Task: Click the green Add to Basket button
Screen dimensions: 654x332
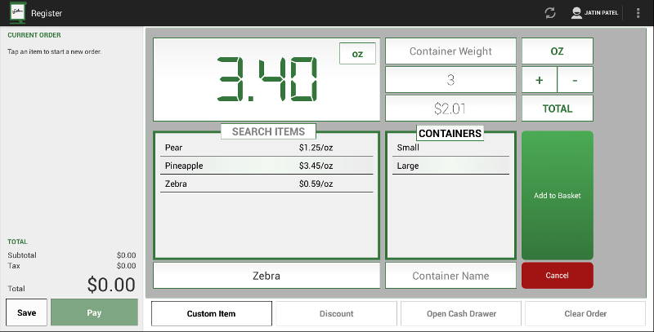Action: click(558, 196)
